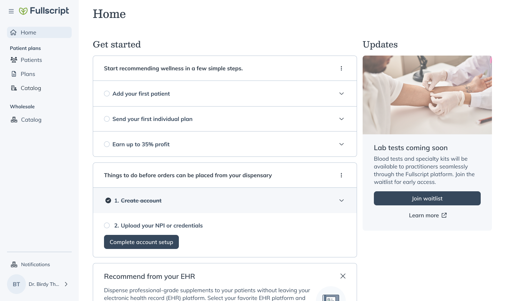Click the Wholesale Catalog boxes icon

click(14, 120)
